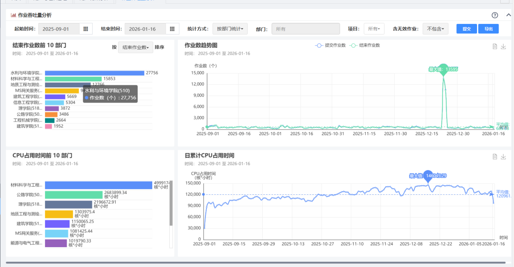The image size is (514, 267).
Task: Open the help question mark icon
Action: point(495,15)
